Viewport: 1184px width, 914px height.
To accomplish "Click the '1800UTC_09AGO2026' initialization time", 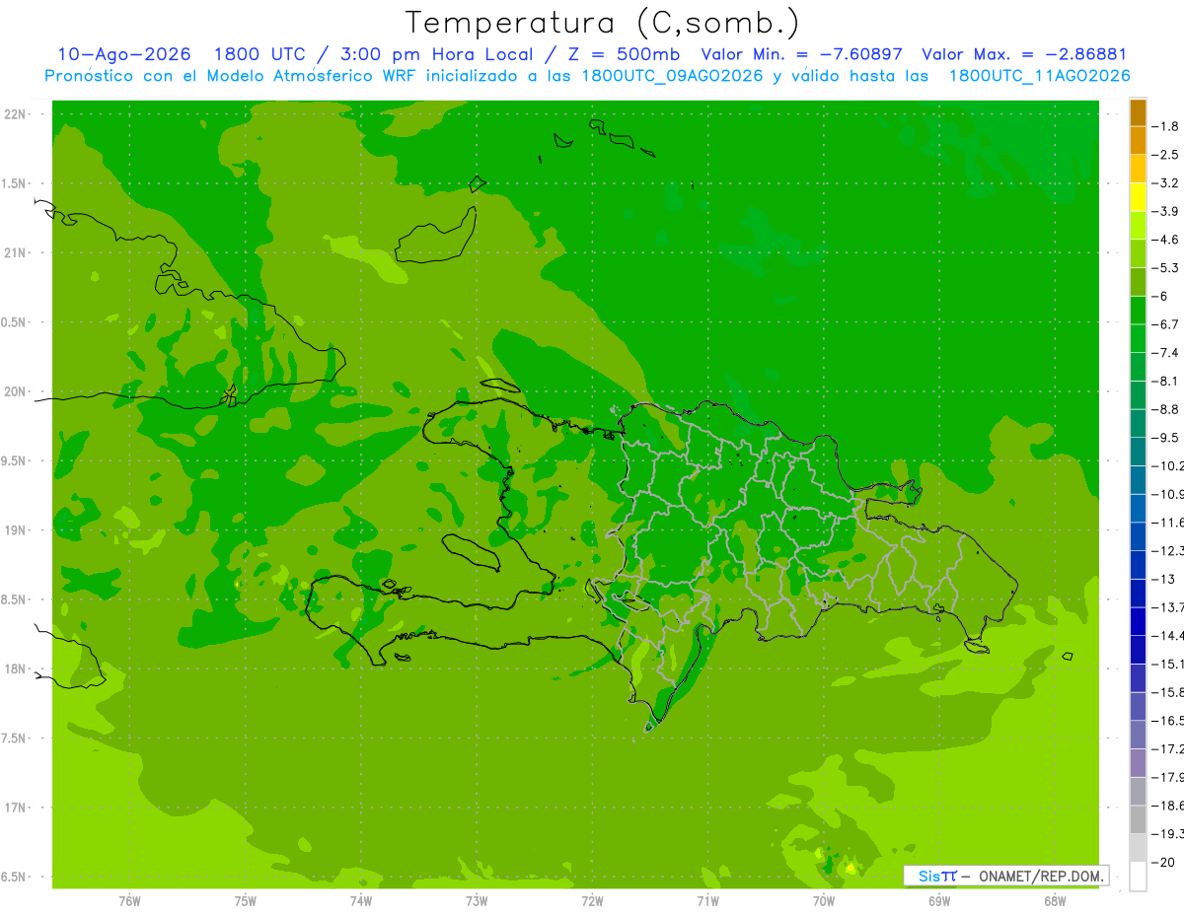I will click(672, 76).
